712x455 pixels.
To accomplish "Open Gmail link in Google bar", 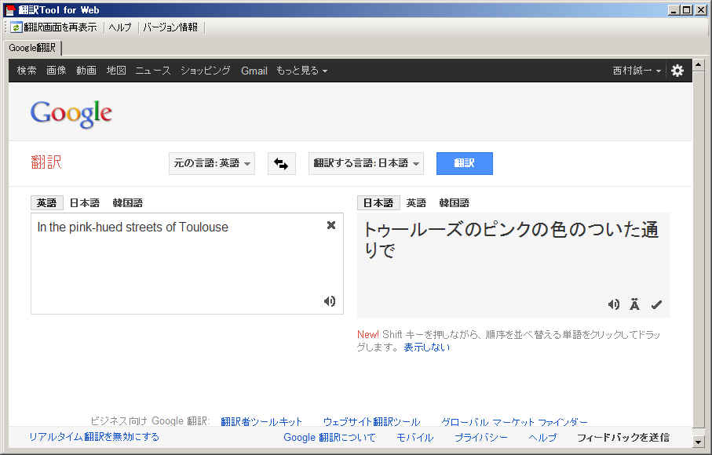I will 254,71.
